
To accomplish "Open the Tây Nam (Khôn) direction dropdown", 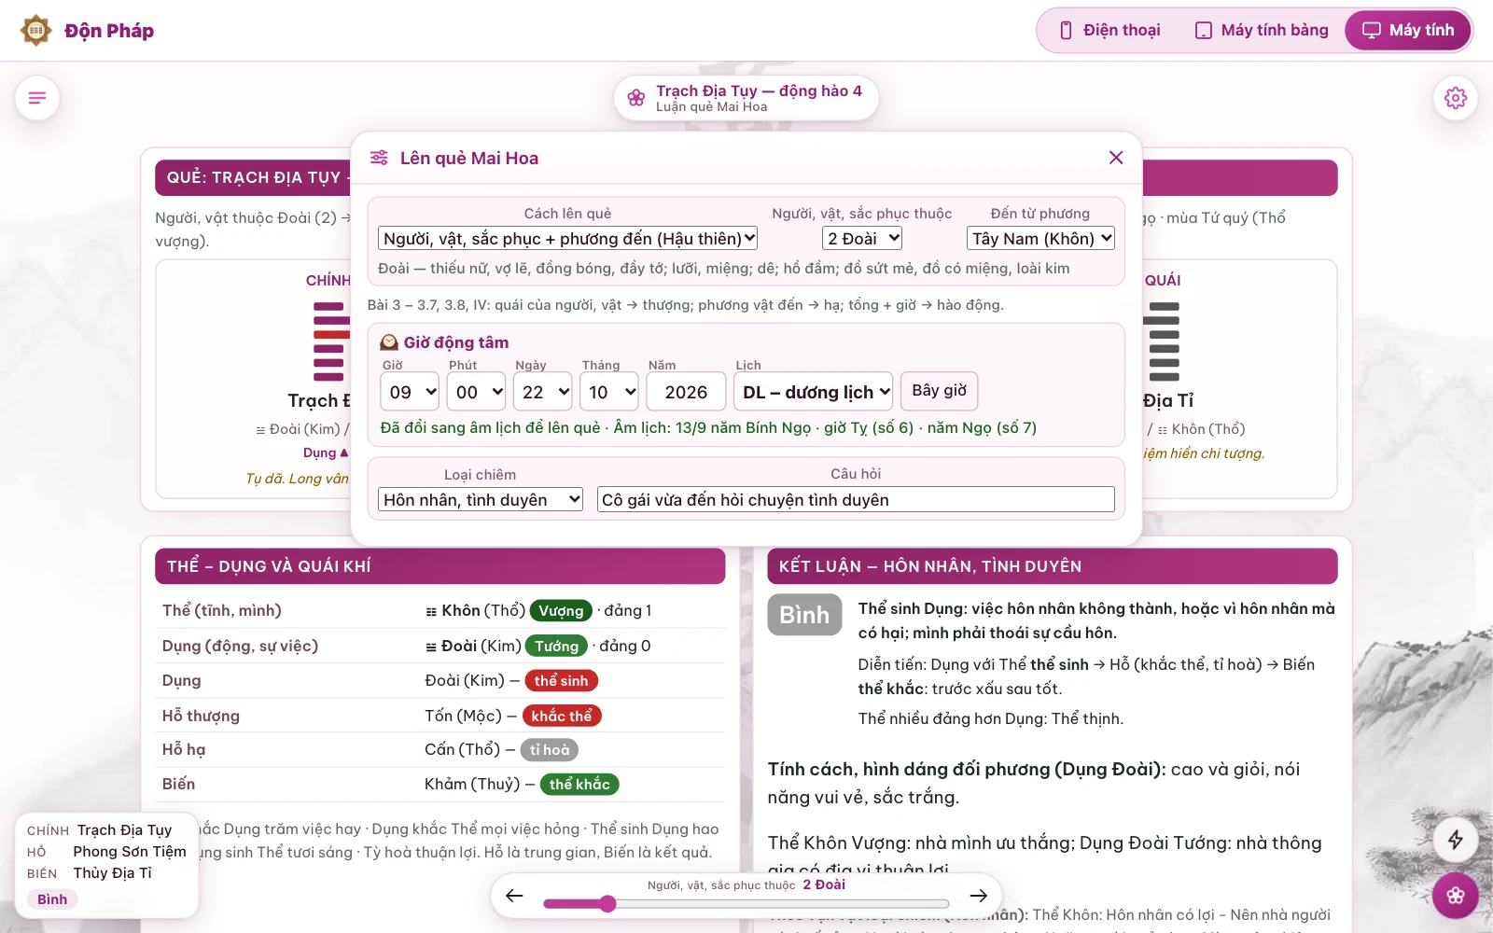I will click(x=1040, y=238).
